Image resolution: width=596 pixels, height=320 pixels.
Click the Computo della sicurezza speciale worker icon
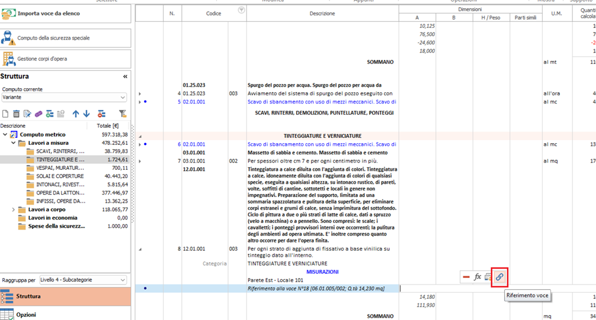click(8, 38)
